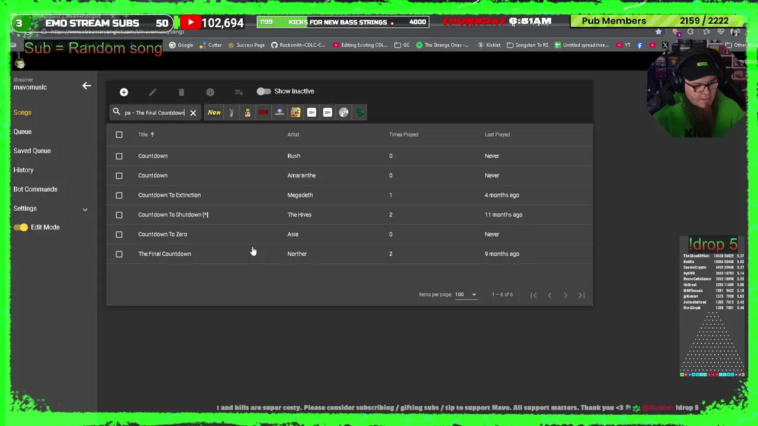Add a new song with the plus icon
The image size is (758, 426).
pos(124,92)
